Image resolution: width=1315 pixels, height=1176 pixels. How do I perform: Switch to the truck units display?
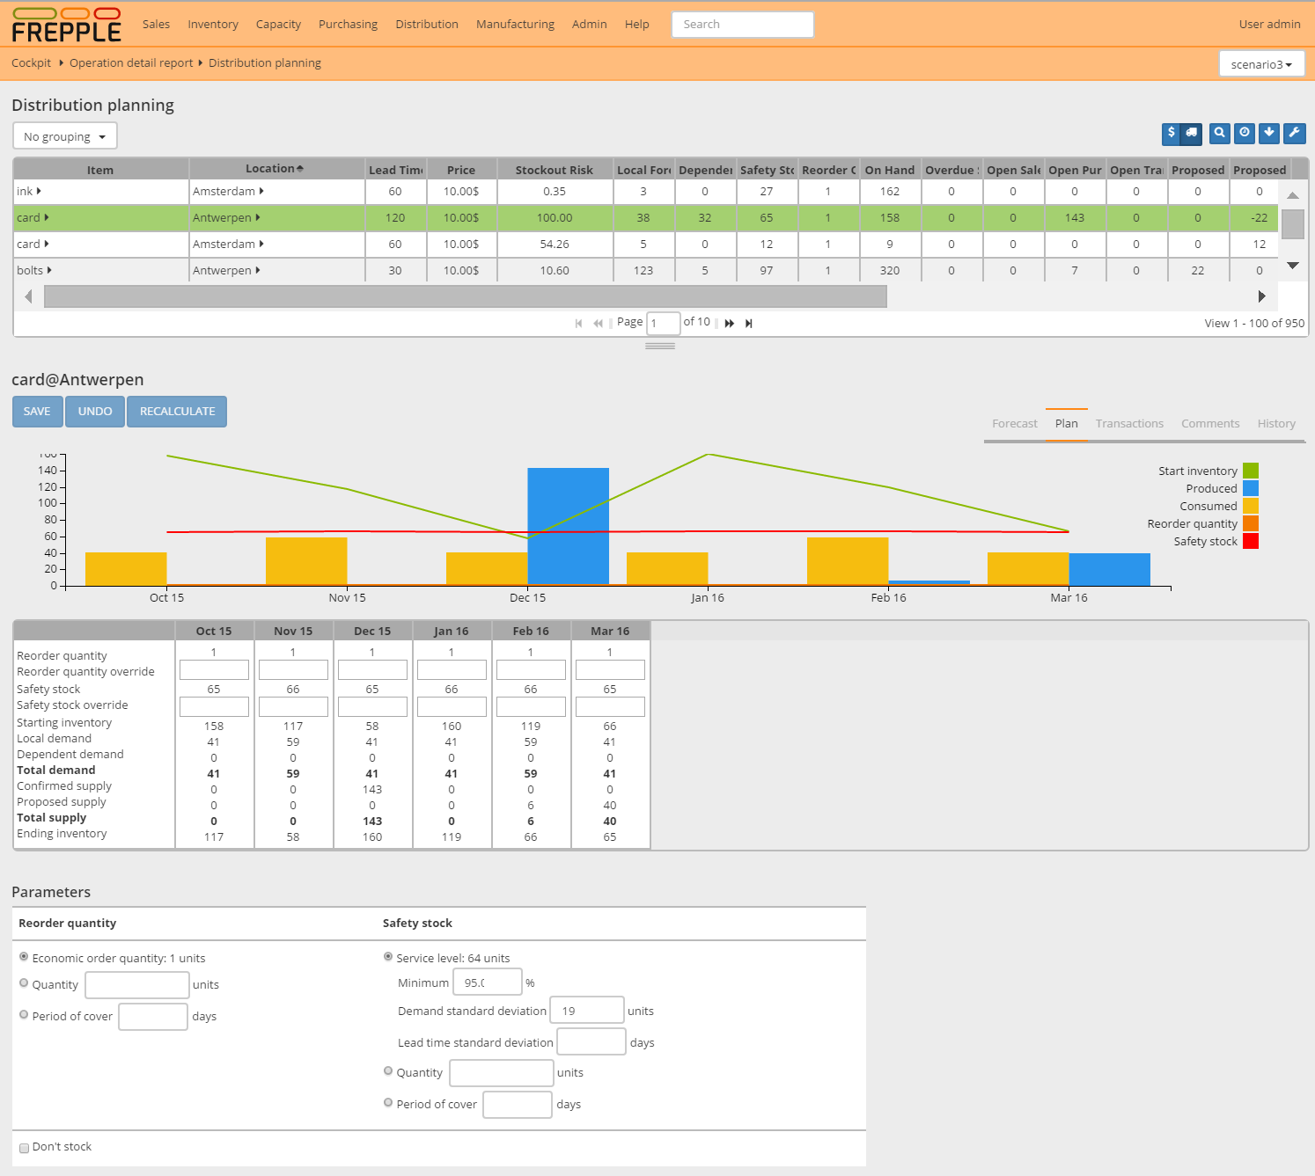tap(1192, 133)
